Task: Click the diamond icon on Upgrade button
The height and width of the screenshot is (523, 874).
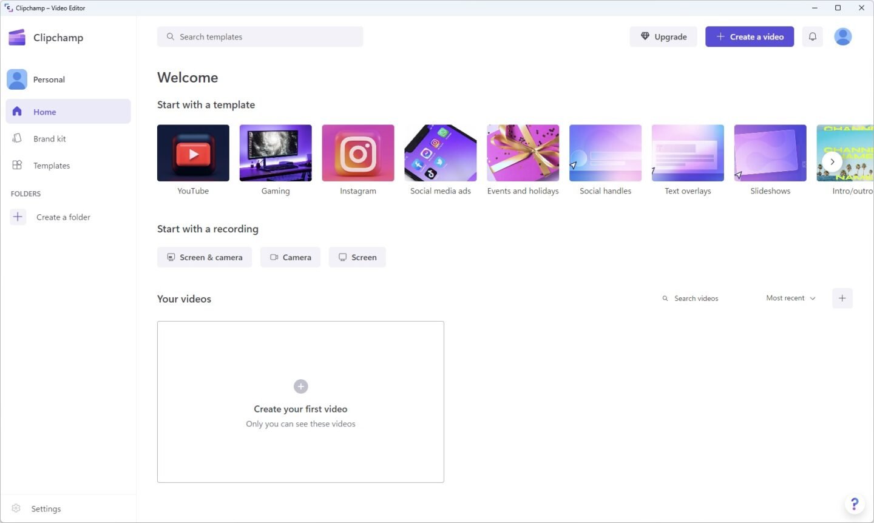Action: click(645, 36)
